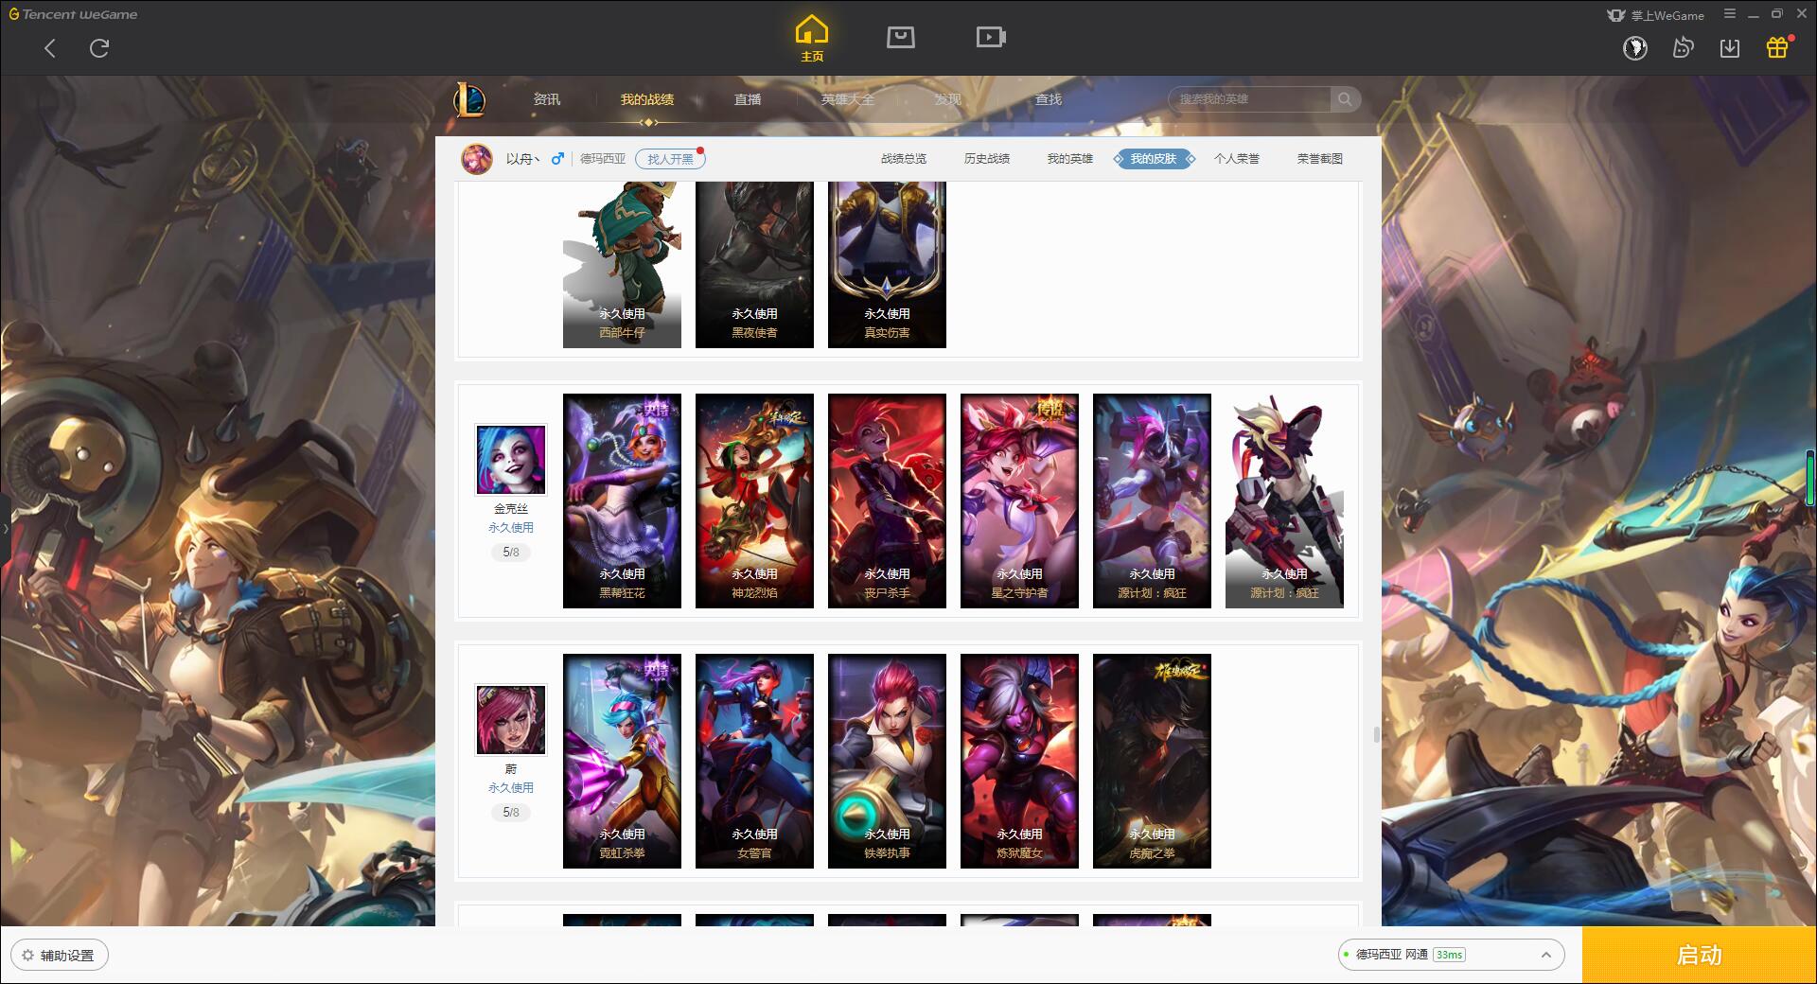Select the 真实伤害 skin card
Screen dimensions: 1817x984
tap(887, 265)
